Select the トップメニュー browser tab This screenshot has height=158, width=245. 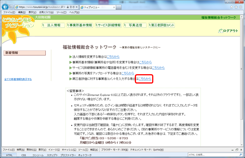(x=98, y=7)
